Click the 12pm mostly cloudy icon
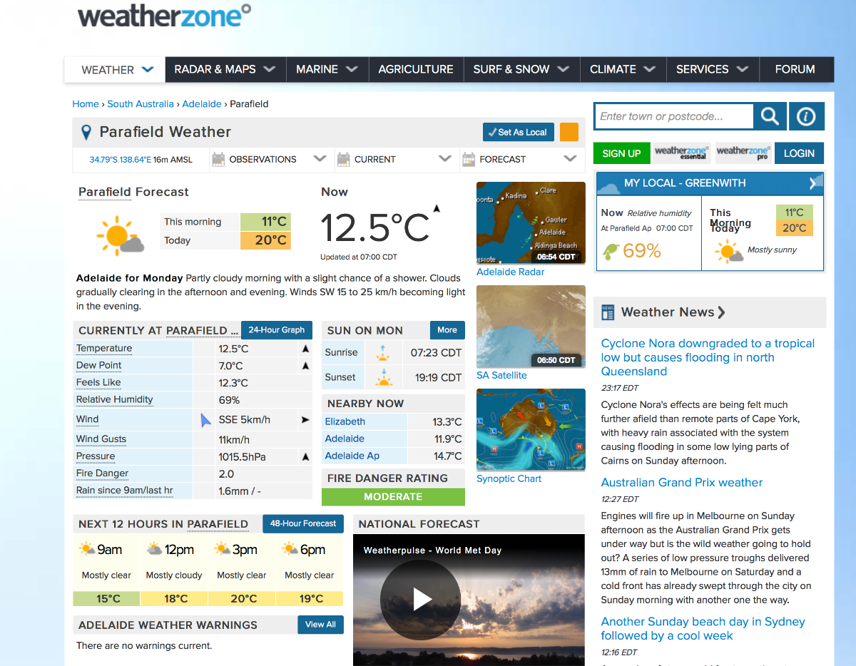The image size is (856, 666). point(154,550)
